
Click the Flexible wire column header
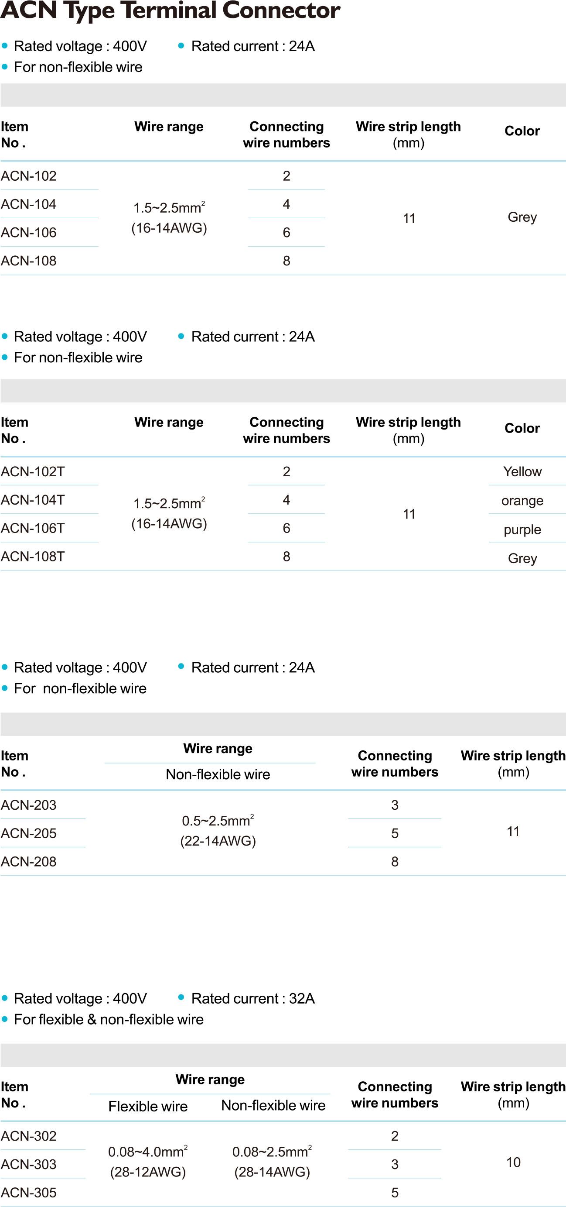point(148,1106)
